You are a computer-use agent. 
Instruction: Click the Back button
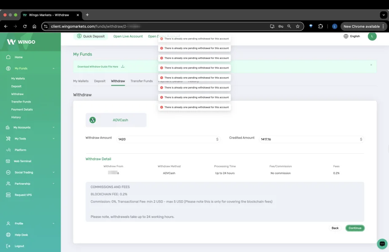(x=335, y=228)
